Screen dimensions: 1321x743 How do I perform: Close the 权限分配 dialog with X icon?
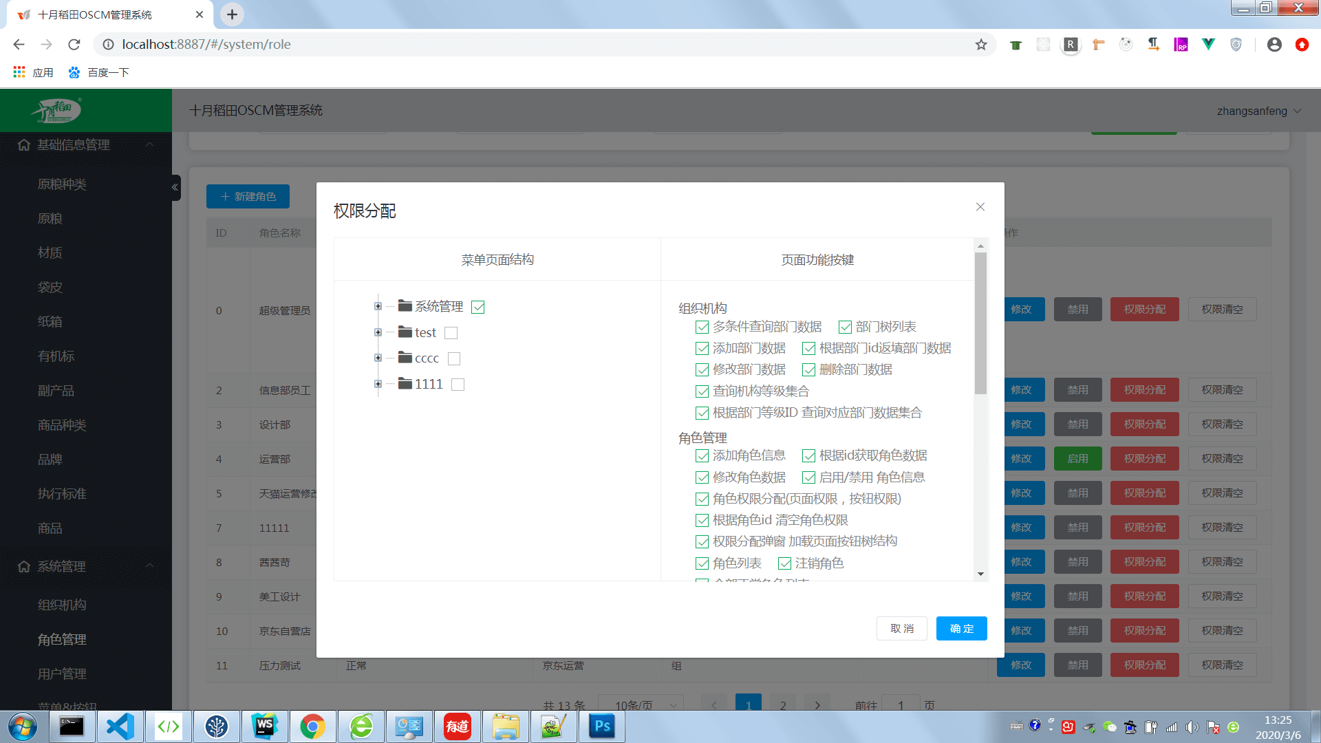coord(980,207)
